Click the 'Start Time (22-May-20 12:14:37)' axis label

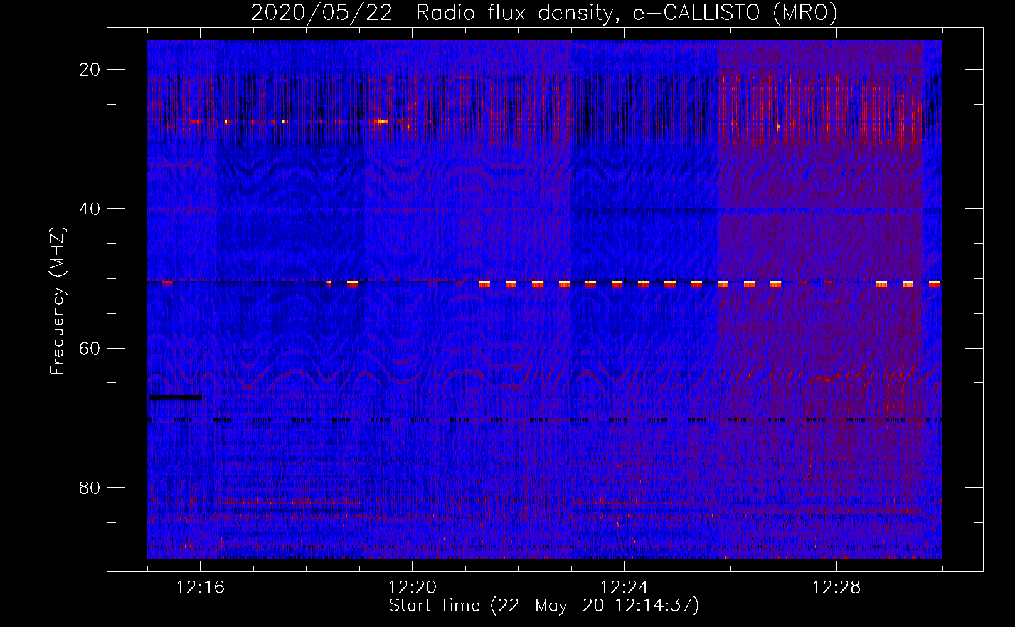click(544, 606)
